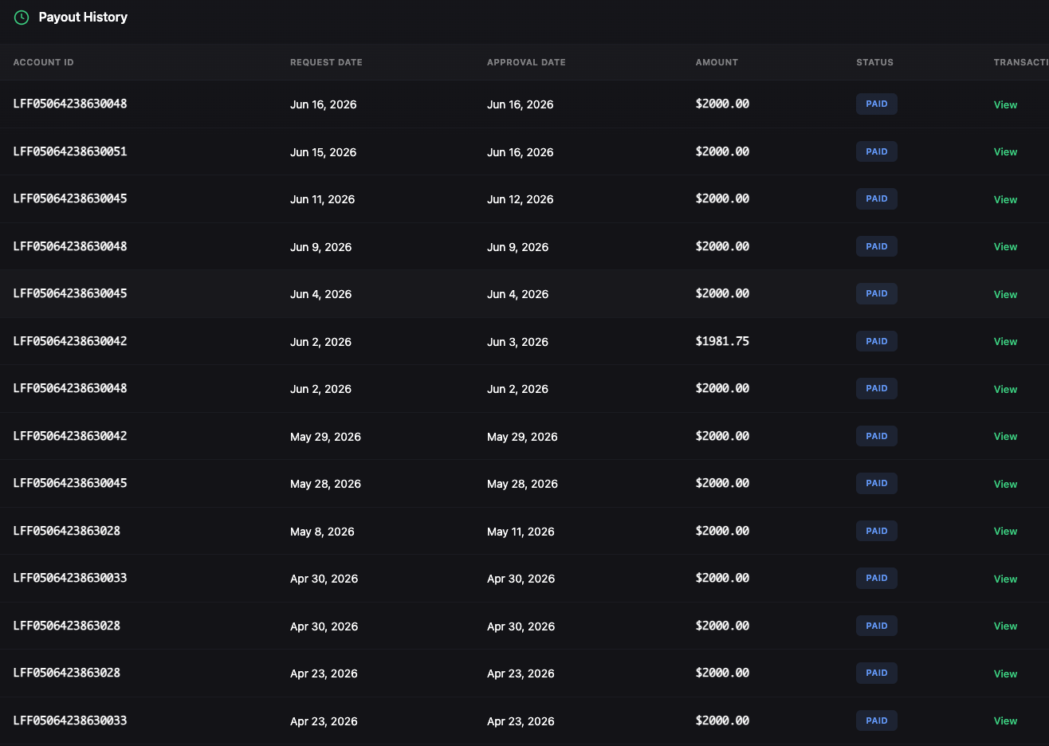View transaction requested Jun 4, 2026
This screenshot has height=746, width=1049.
(1005, 294)
